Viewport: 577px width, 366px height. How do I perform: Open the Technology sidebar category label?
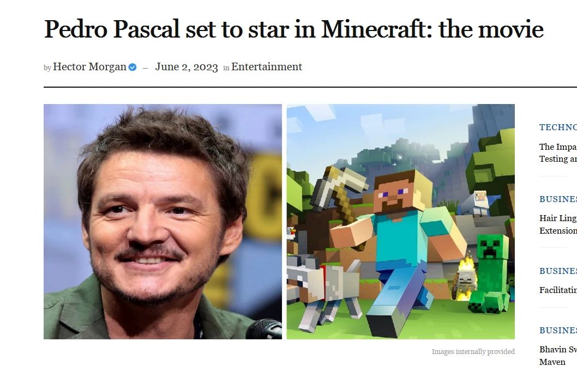(x=558, y=127)
